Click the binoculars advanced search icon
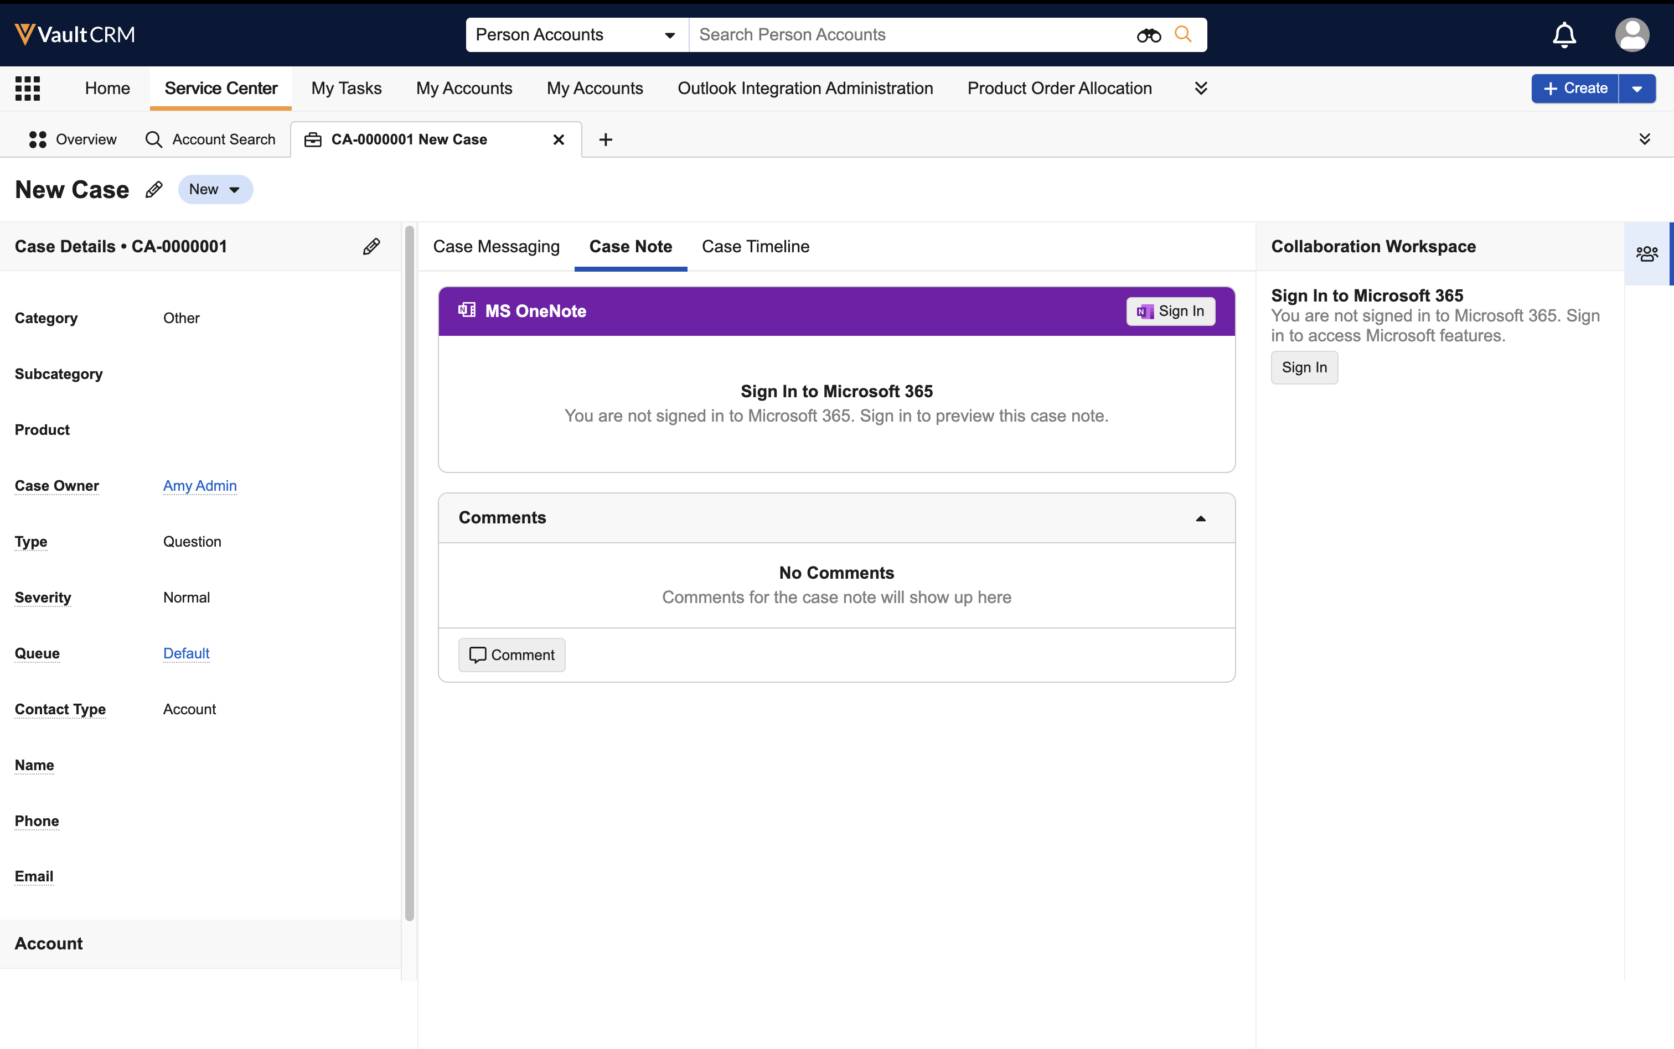Screen dimensions: 1674x1049 click(x=1149, y=35)
